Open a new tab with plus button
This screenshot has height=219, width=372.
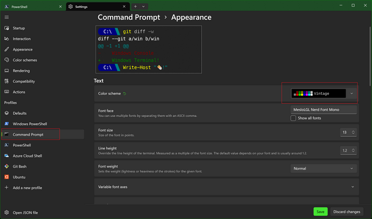pos(135,6)
